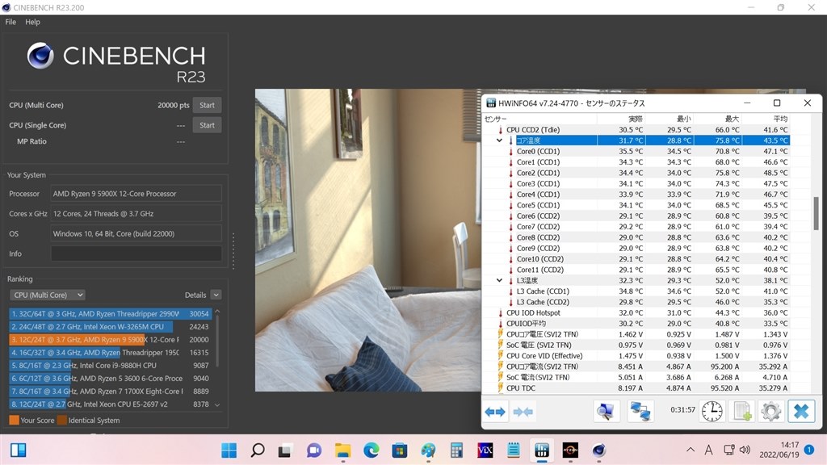The width and height of the screenshot is (827, 465).
Task: Select CPU IOD Hotspot sensor row
Action: [636, 312]
